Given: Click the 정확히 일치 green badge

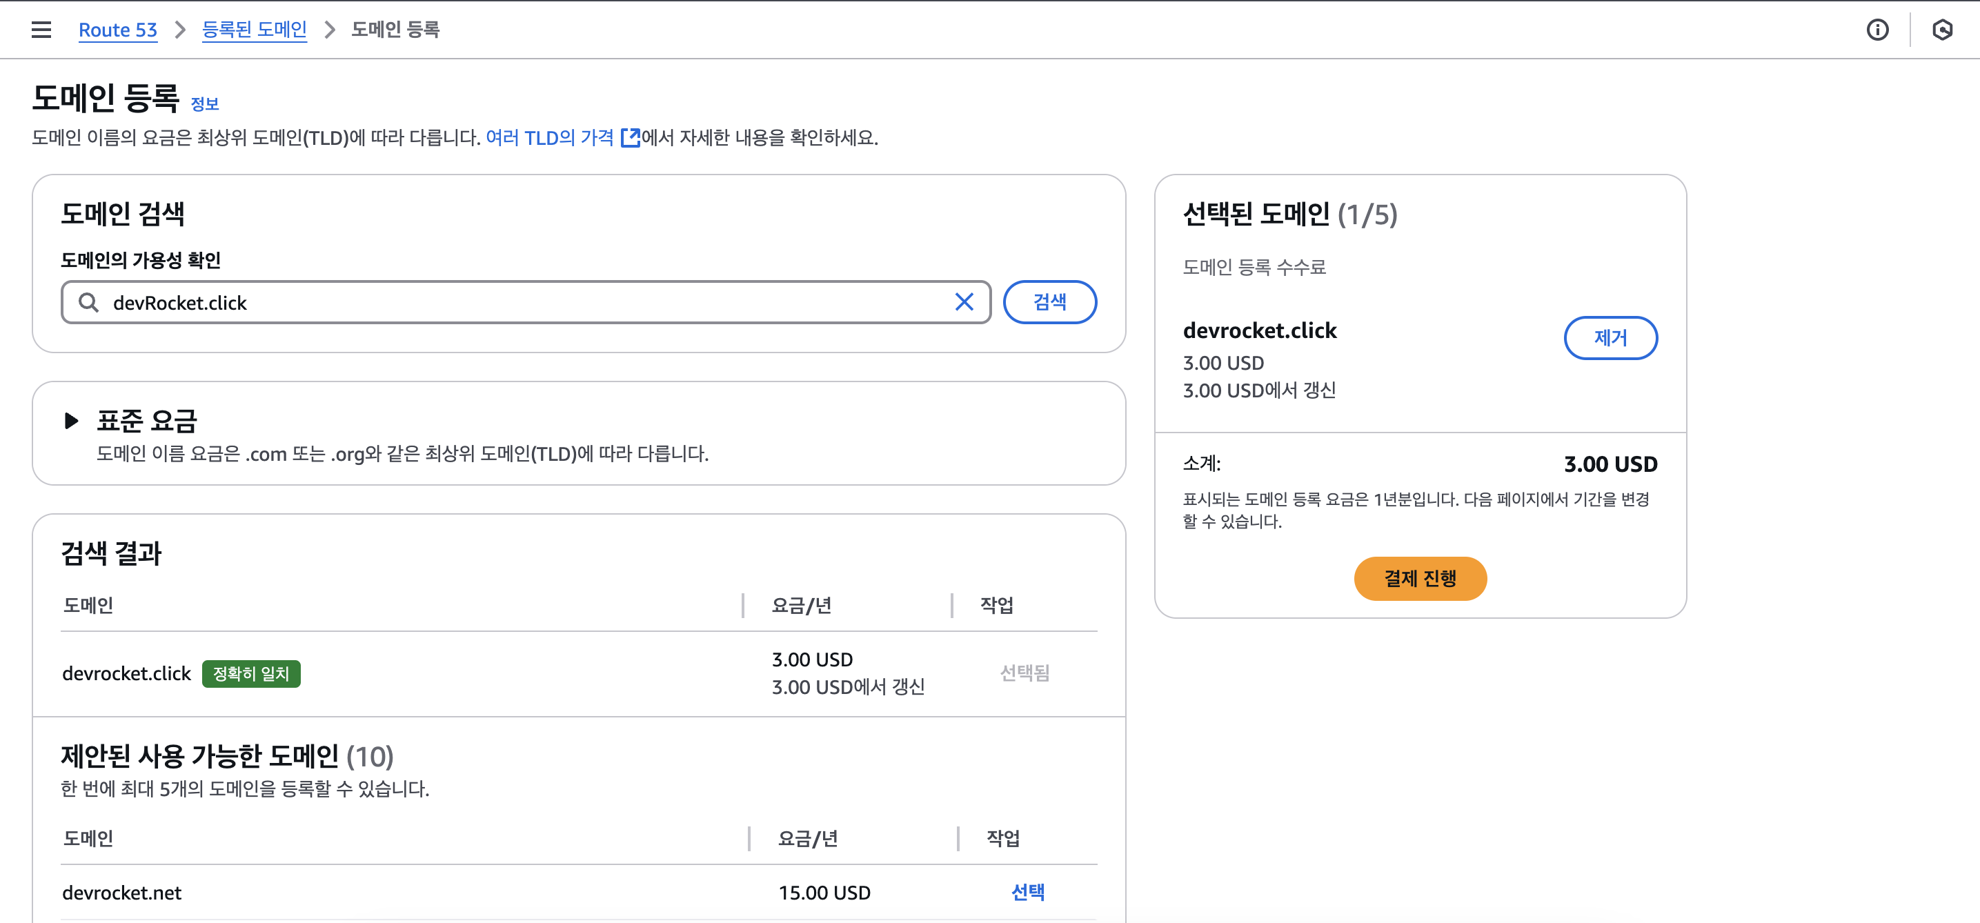Looking at the screenshot, I should coord(250,673).
